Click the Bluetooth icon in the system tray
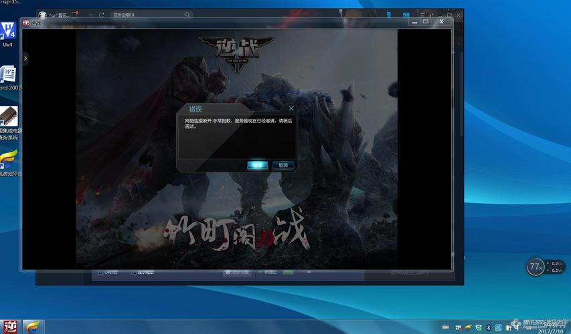 [x=489, y=328]
